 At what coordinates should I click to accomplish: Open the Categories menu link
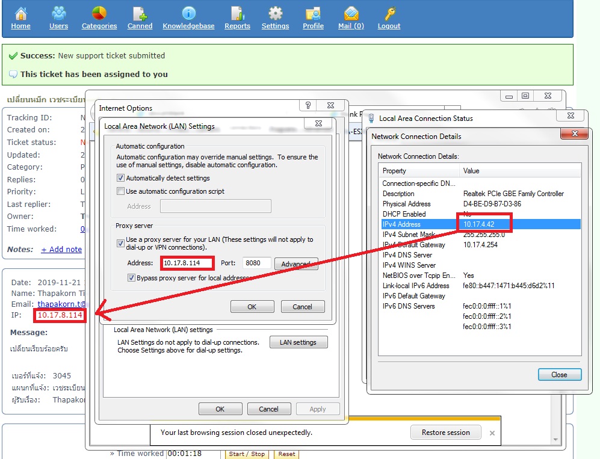click(x=99, y=26)
